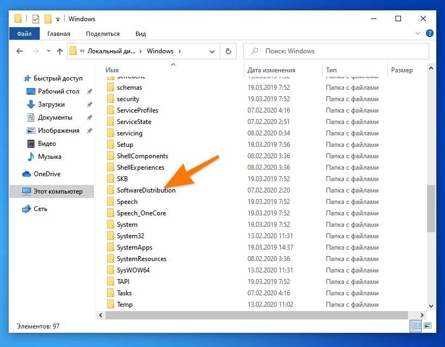Select the Speech_OneCore folder
Image resolution: width=445 pixels, height=347 pixels.
(141, 213)
